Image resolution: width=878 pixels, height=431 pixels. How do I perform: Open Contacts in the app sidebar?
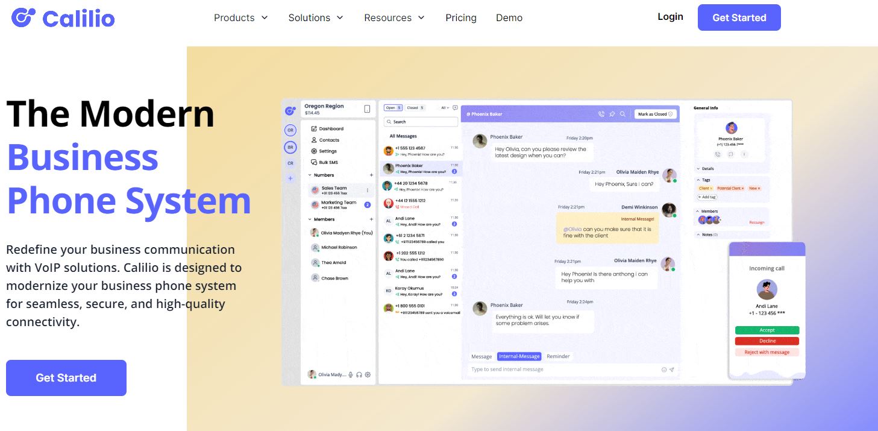[x=325, y=140]
